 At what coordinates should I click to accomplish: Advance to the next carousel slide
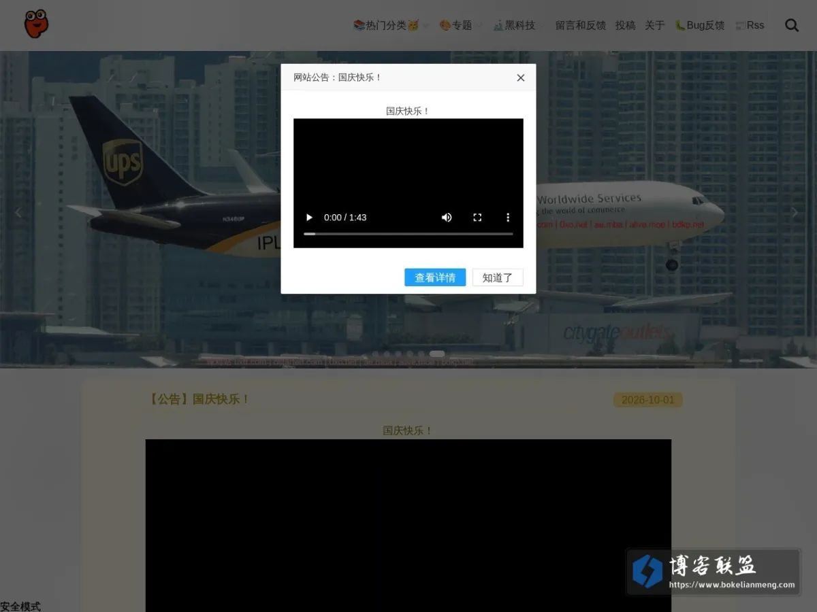point(795,213)
